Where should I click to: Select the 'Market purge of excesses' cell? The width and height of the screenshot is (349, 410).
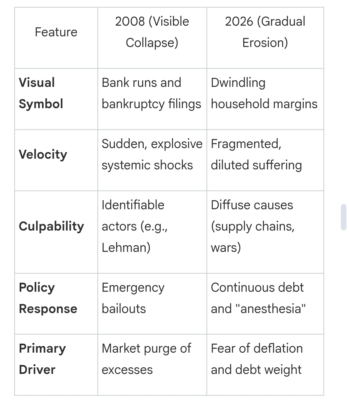146,359
